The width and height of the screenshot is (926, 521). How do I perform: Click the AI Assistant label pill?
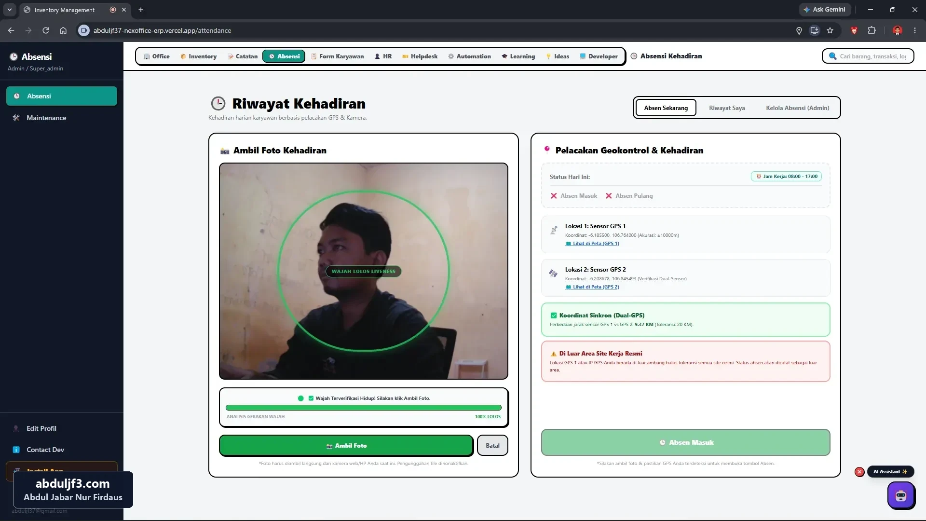tap(890, 472)
